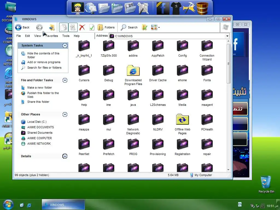Select the java folder

133,98
